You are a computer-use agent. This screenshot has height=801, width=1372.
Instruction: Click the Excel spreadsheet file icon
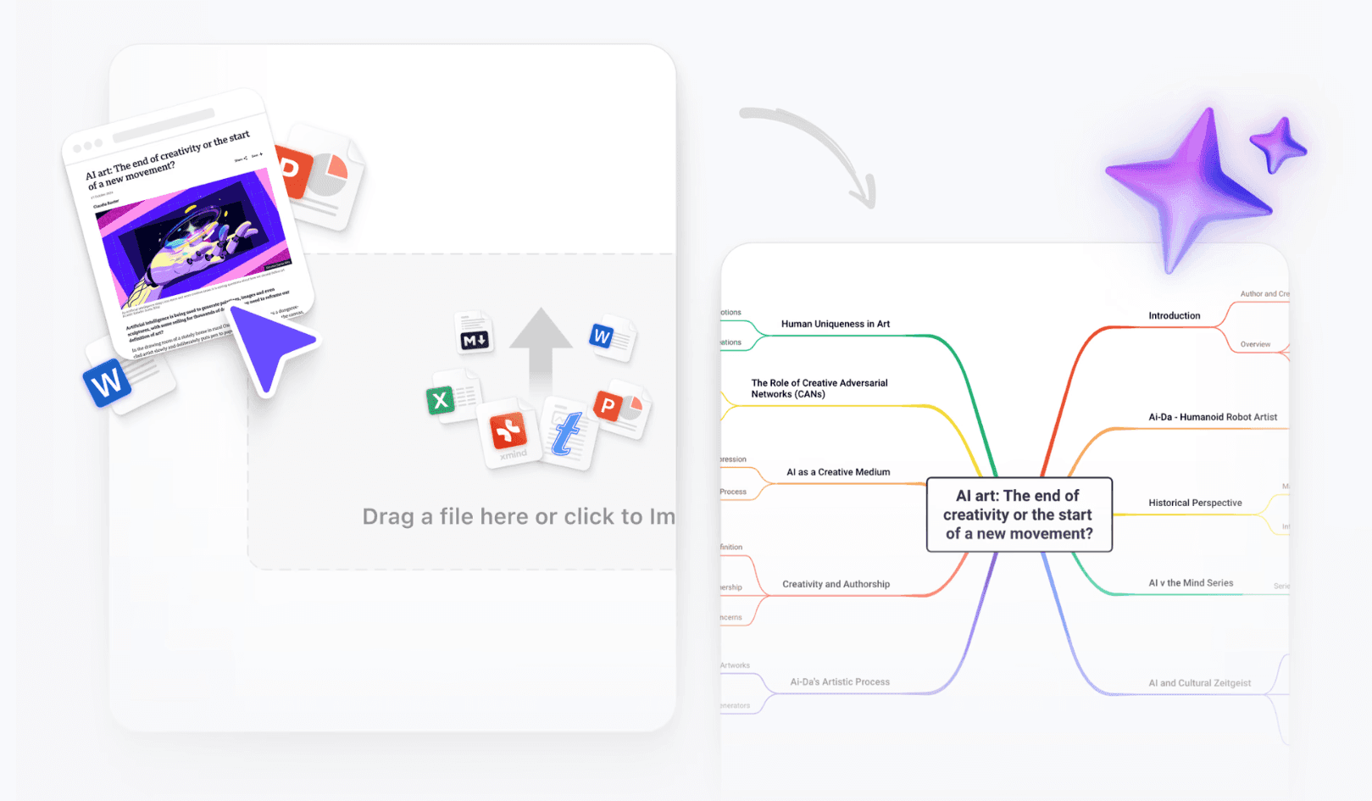click(442, 400)
